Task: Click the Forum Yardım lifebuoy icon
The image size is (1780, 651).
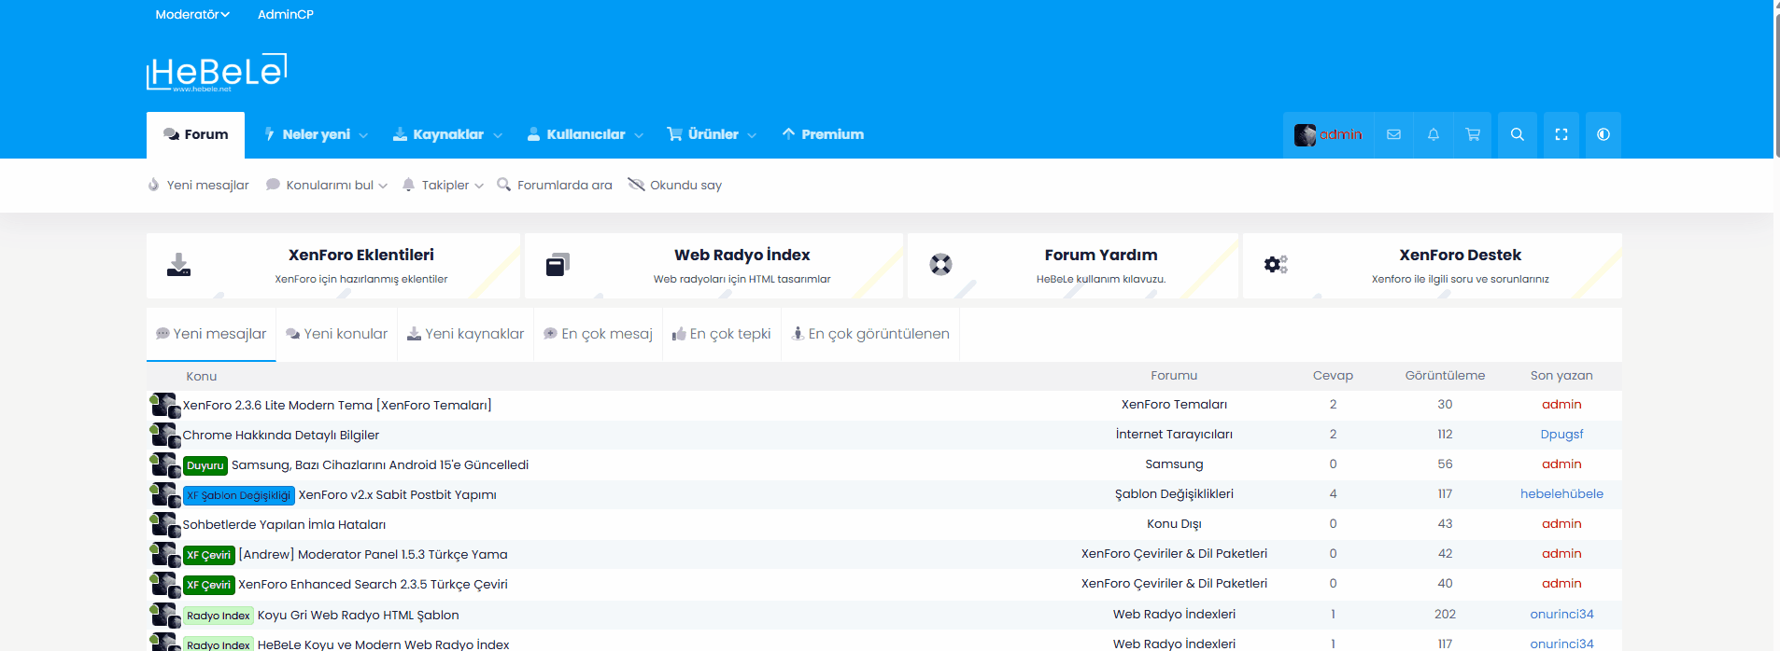Action: point(940,265)
